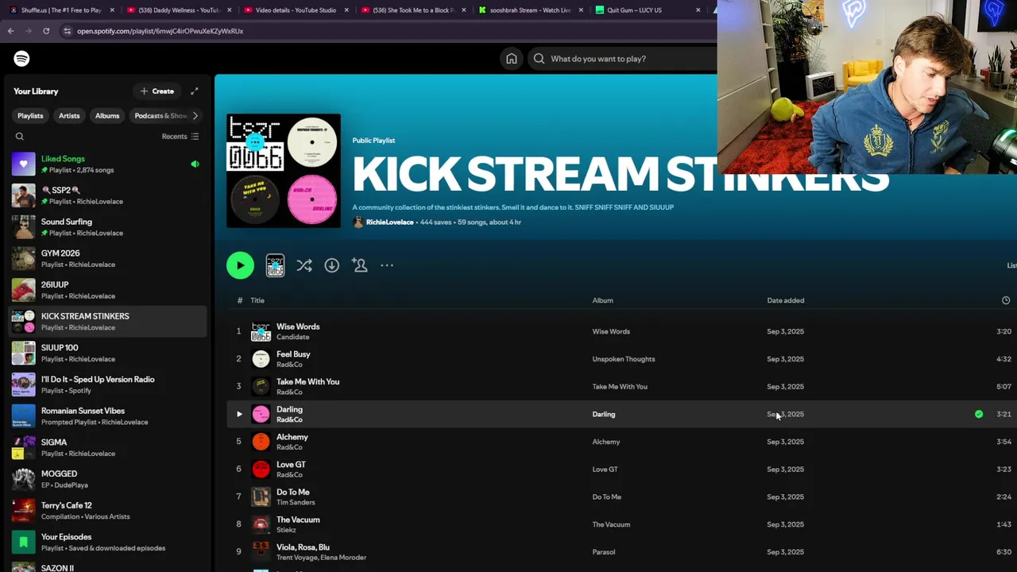Image resolution: width=1017 pixels, height=572 pixels.
Task: Open the SIGMA playlist
Action: coord(106,447)
